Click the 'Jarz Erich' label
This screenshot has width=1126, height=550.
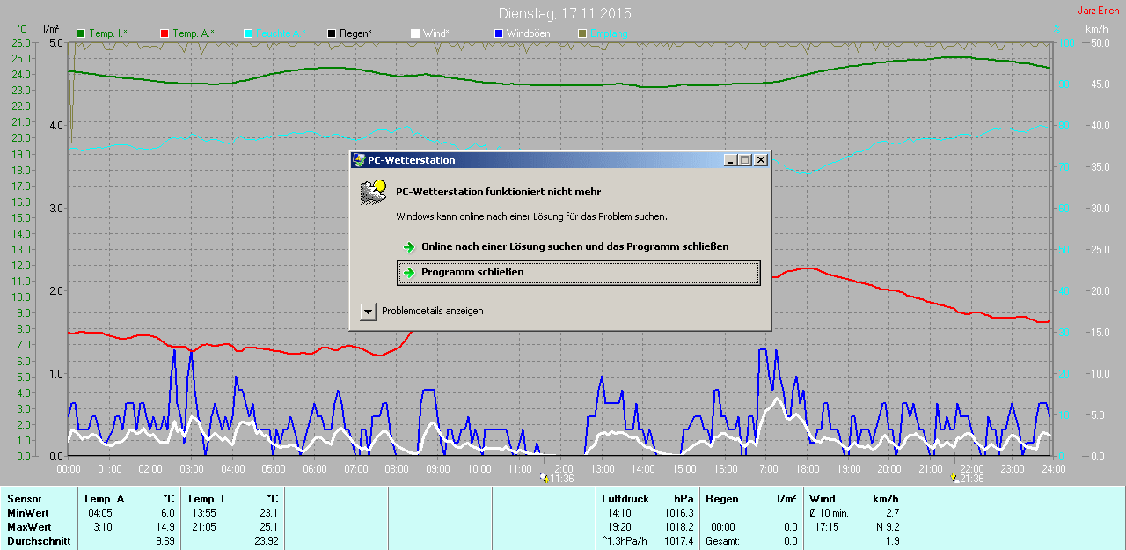1098,11
